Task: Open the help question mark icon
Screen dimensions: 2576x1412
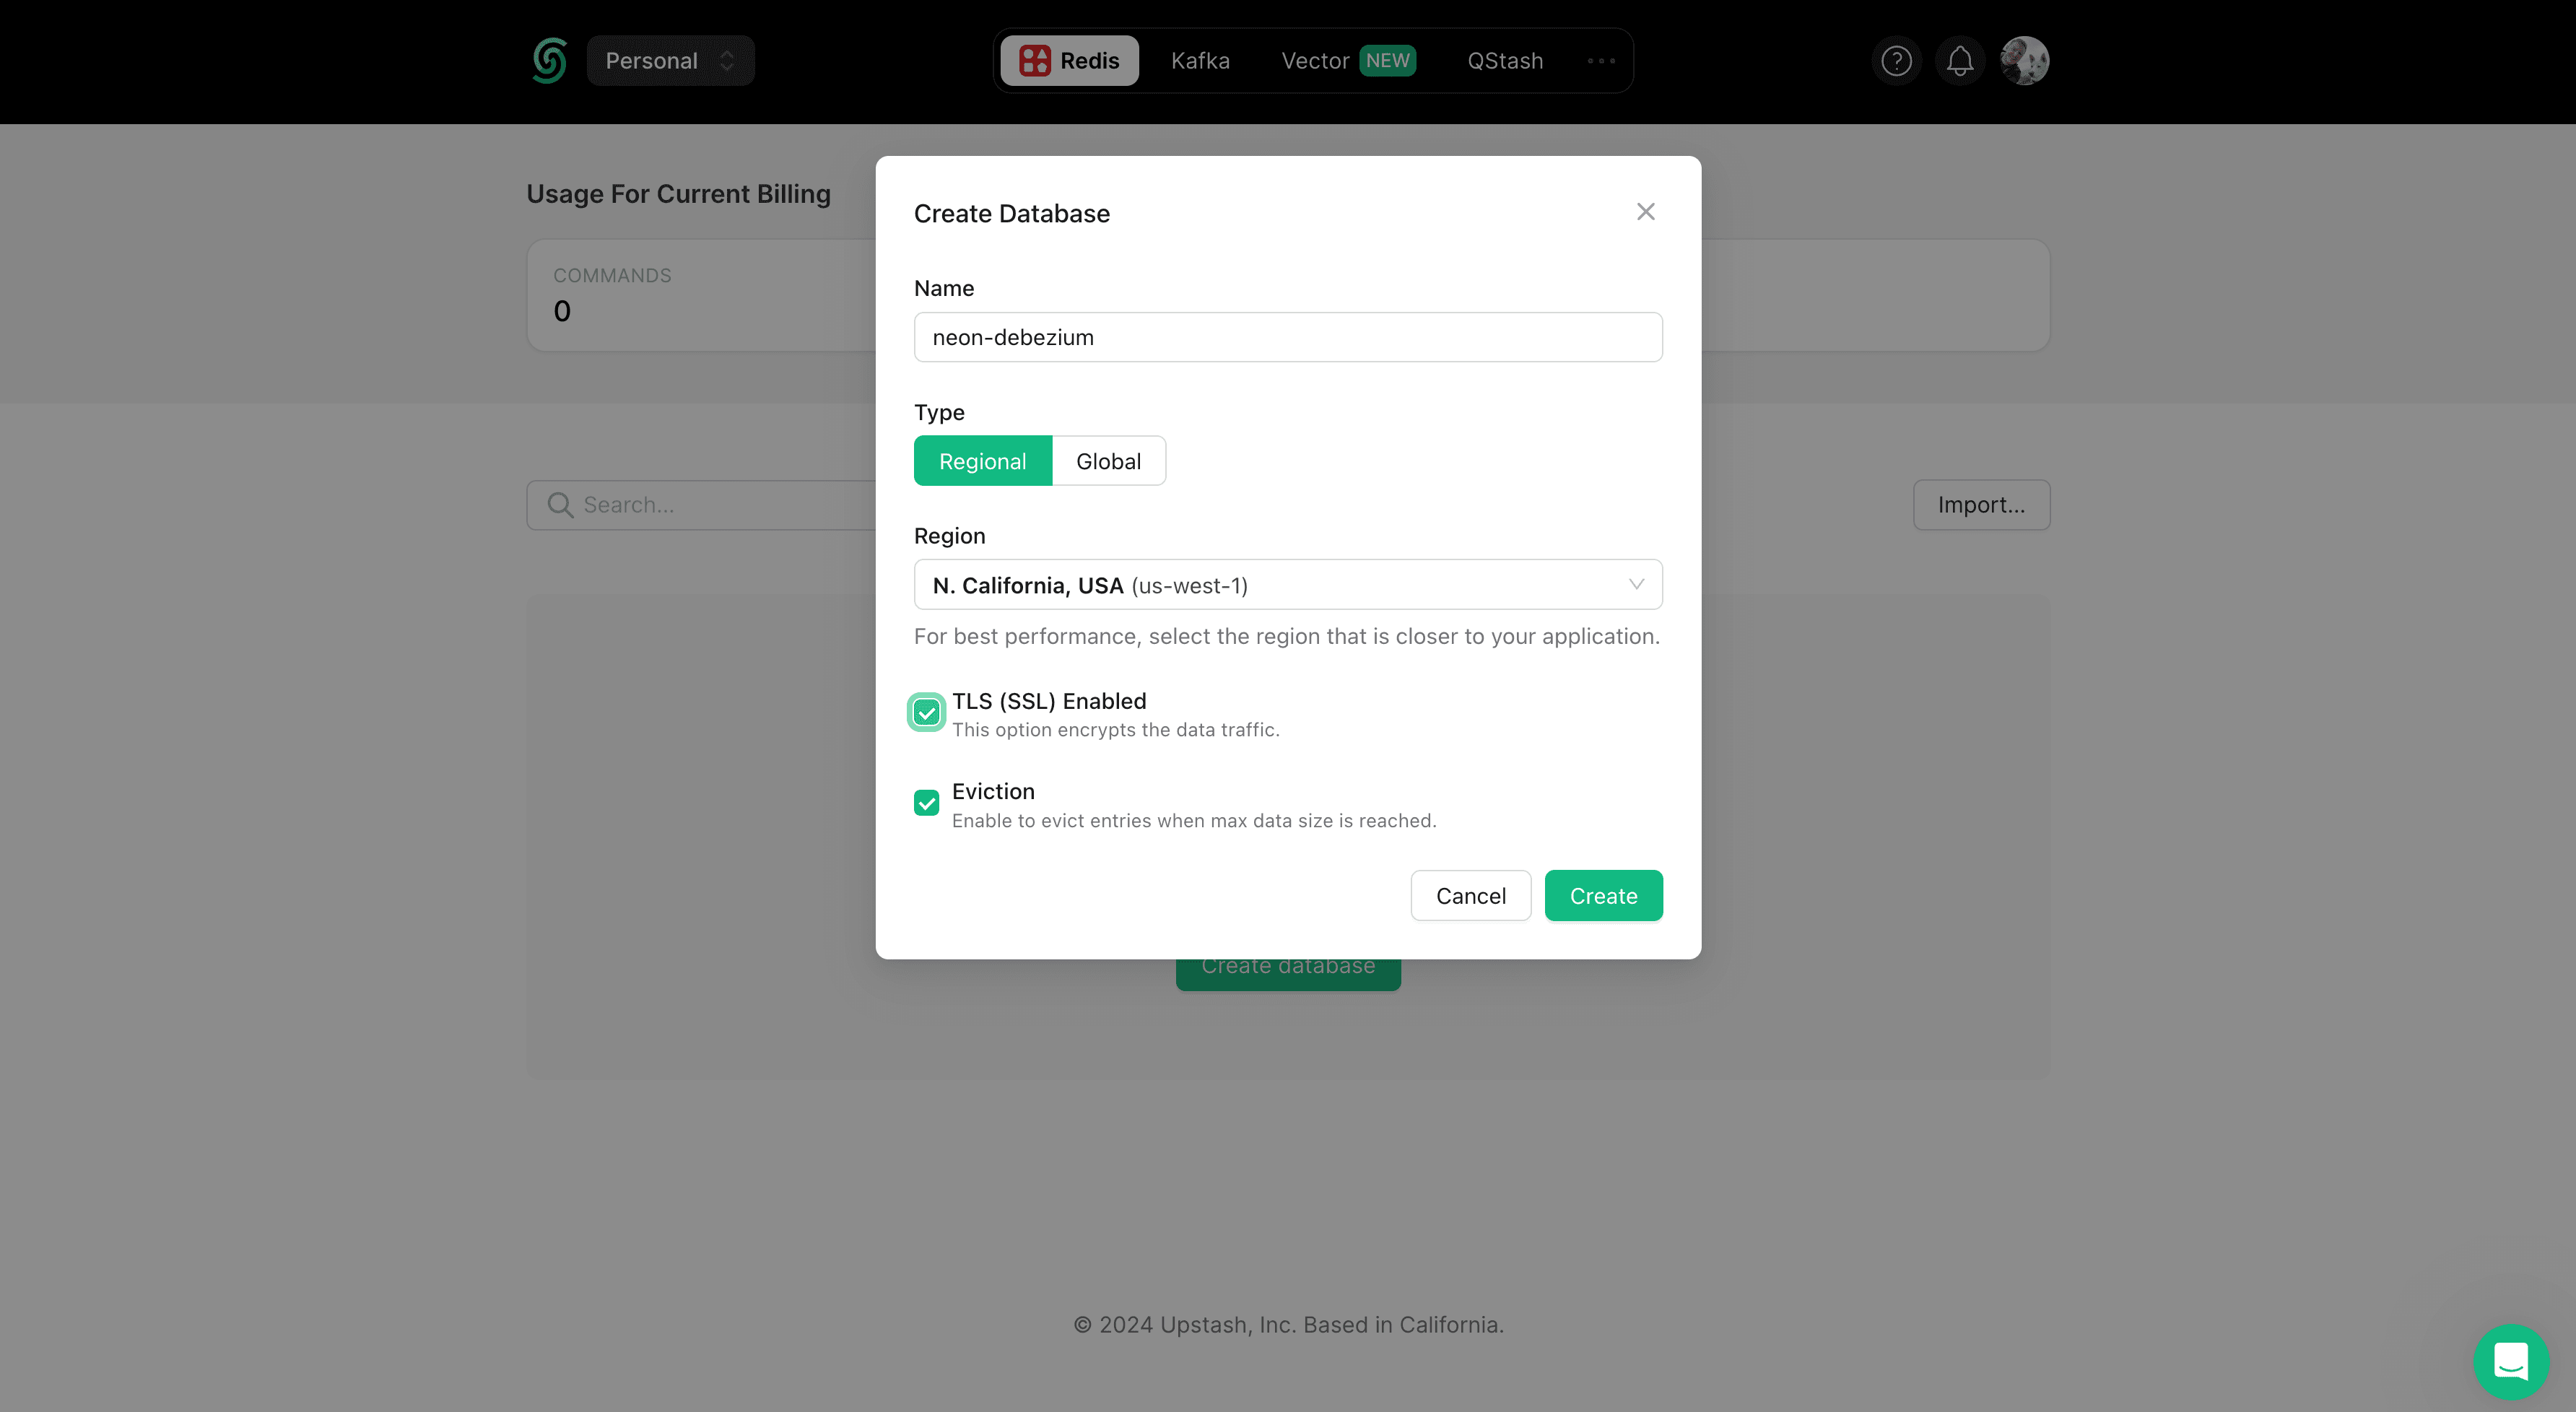Action: click(1897, 60)
